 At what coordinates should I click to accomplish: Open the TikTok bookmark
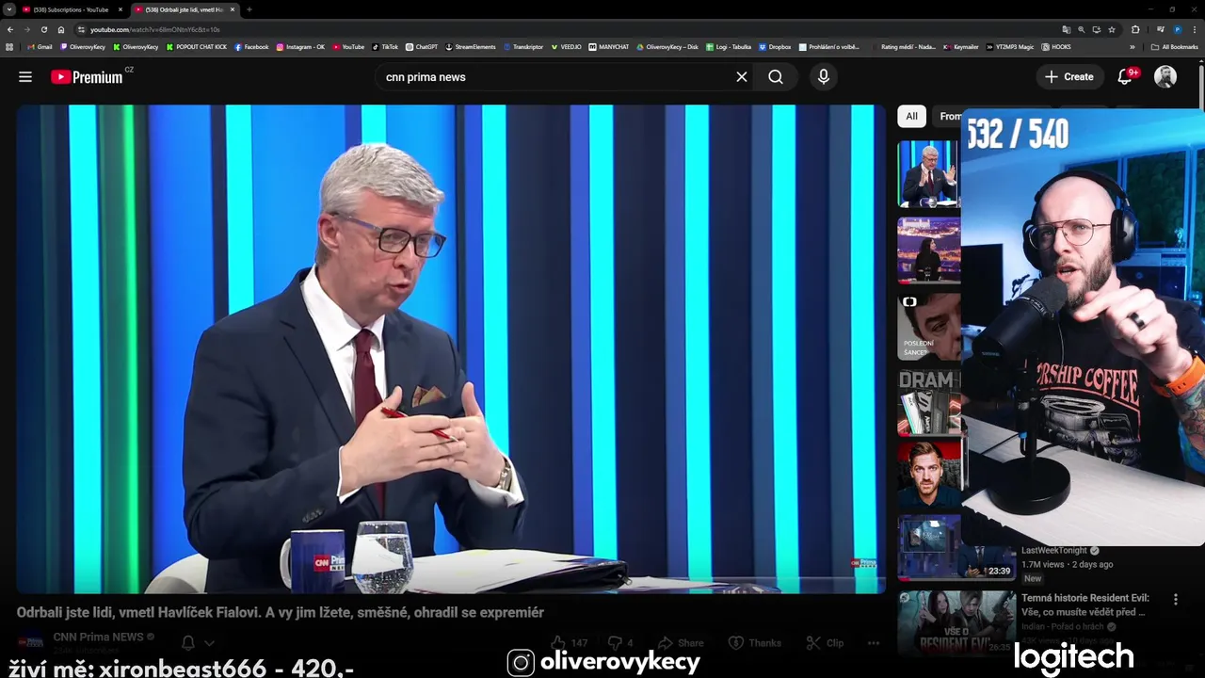(385, 46)
